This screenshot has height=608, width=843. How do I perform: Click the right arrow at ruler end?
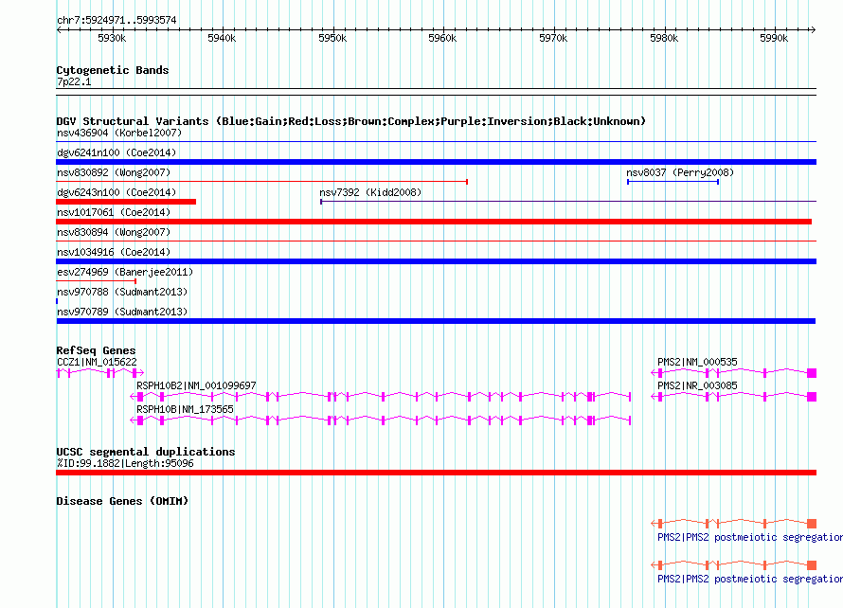(x=813, y=29)
